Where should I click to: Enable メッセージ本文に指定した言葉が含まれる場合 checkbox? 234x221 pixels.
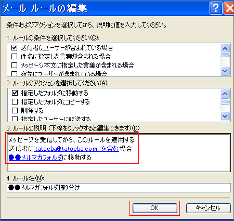tap(15, 65)
